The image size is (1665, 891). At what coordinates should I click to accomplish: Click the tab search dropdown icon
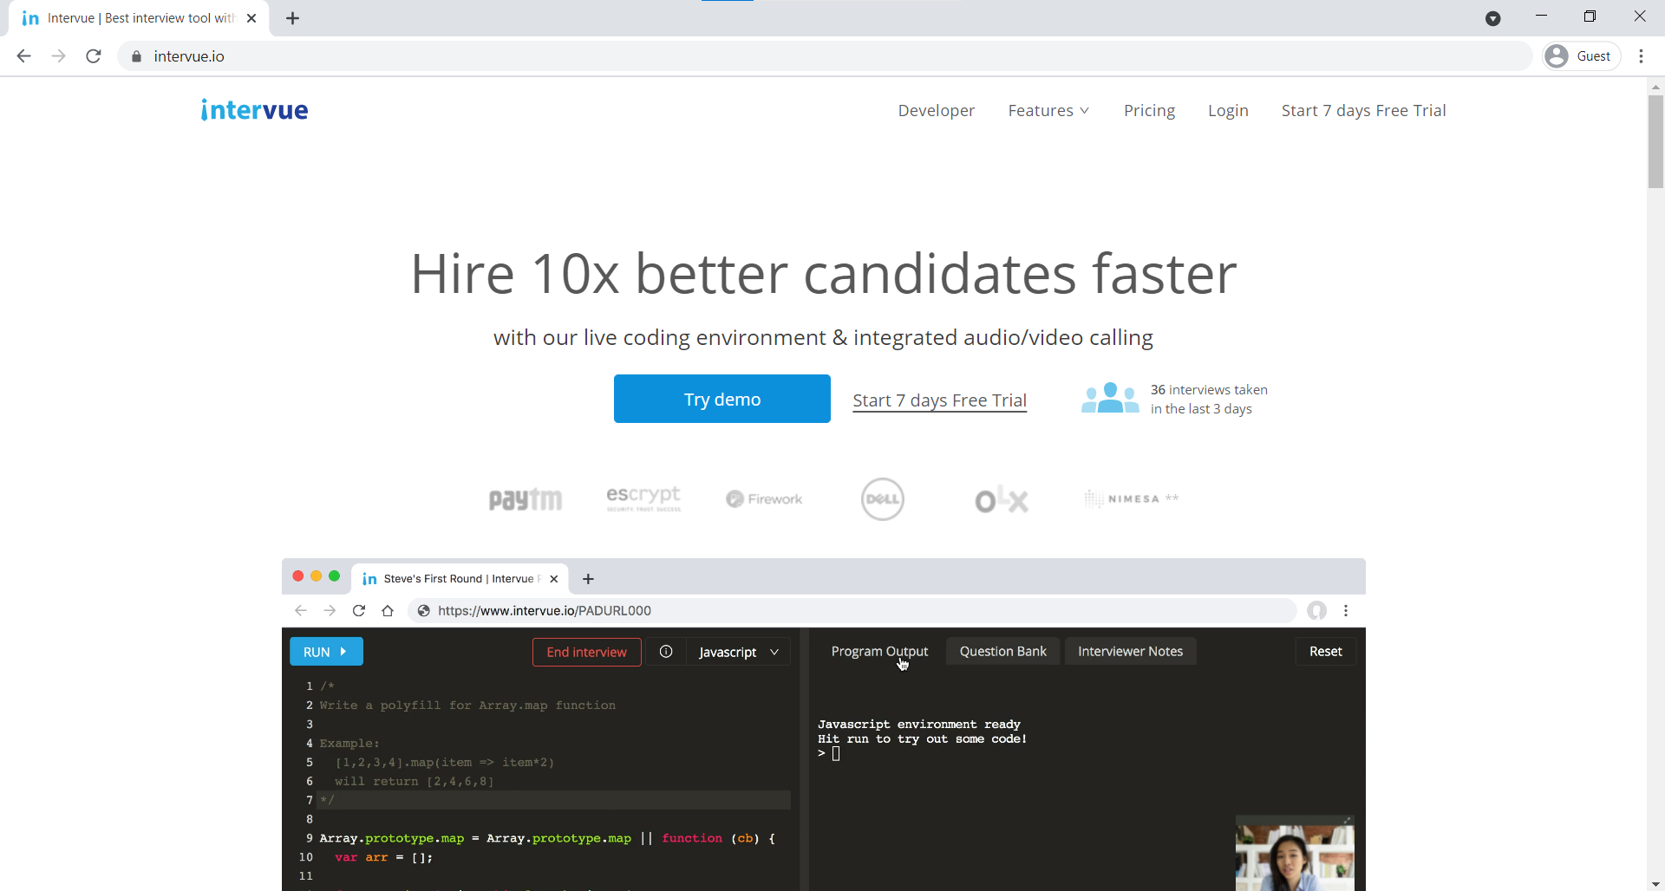(x=1493, y=18)
